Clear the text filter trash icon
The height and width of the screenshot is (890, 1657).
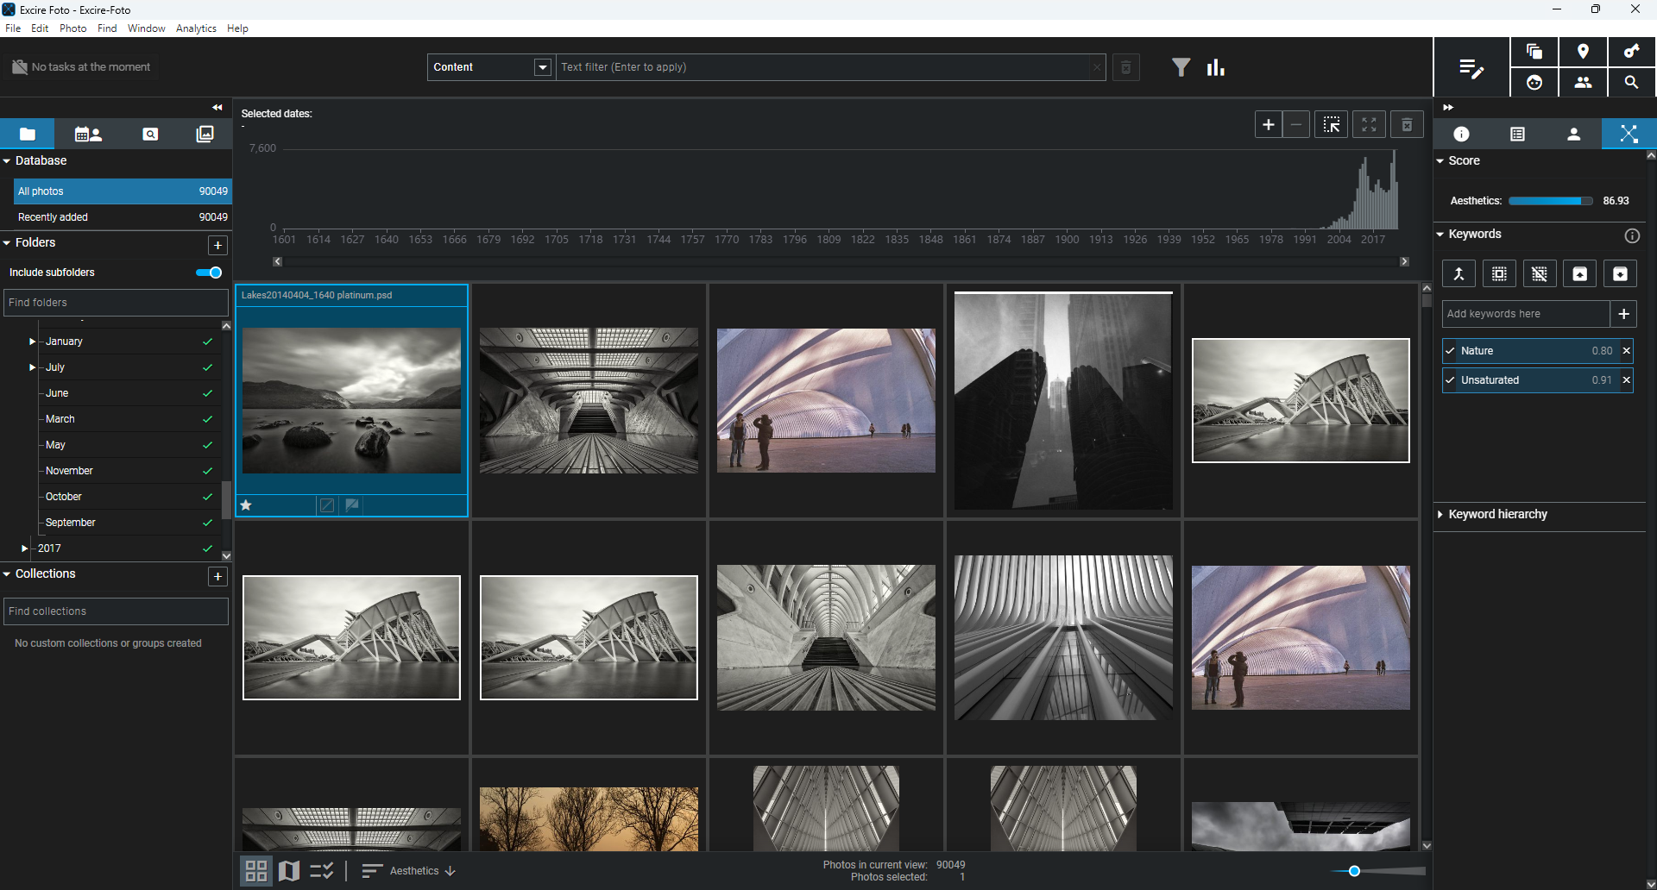coord(1126,67)
